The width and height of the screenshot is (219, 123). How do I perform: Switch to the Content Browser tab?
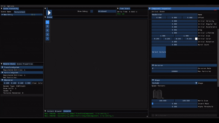54,111
